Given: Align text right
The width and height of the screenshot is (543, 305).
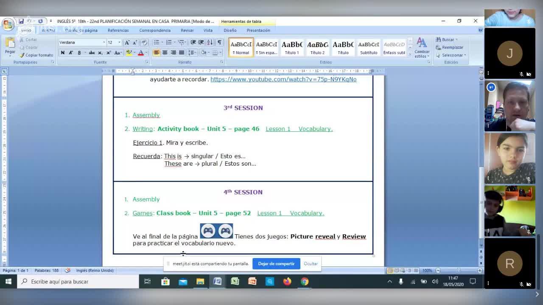Looking at the screenshot, I should click(x=174, y=53).
